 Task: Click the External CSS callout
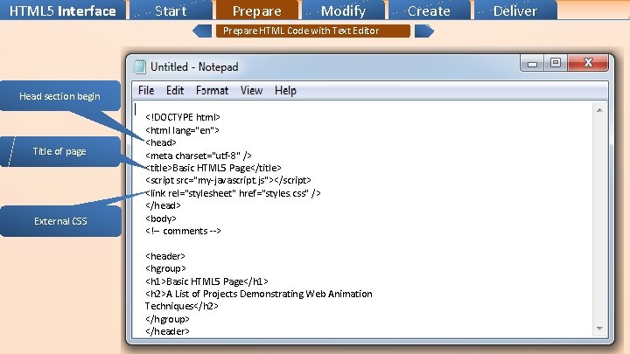coord(60,221)
